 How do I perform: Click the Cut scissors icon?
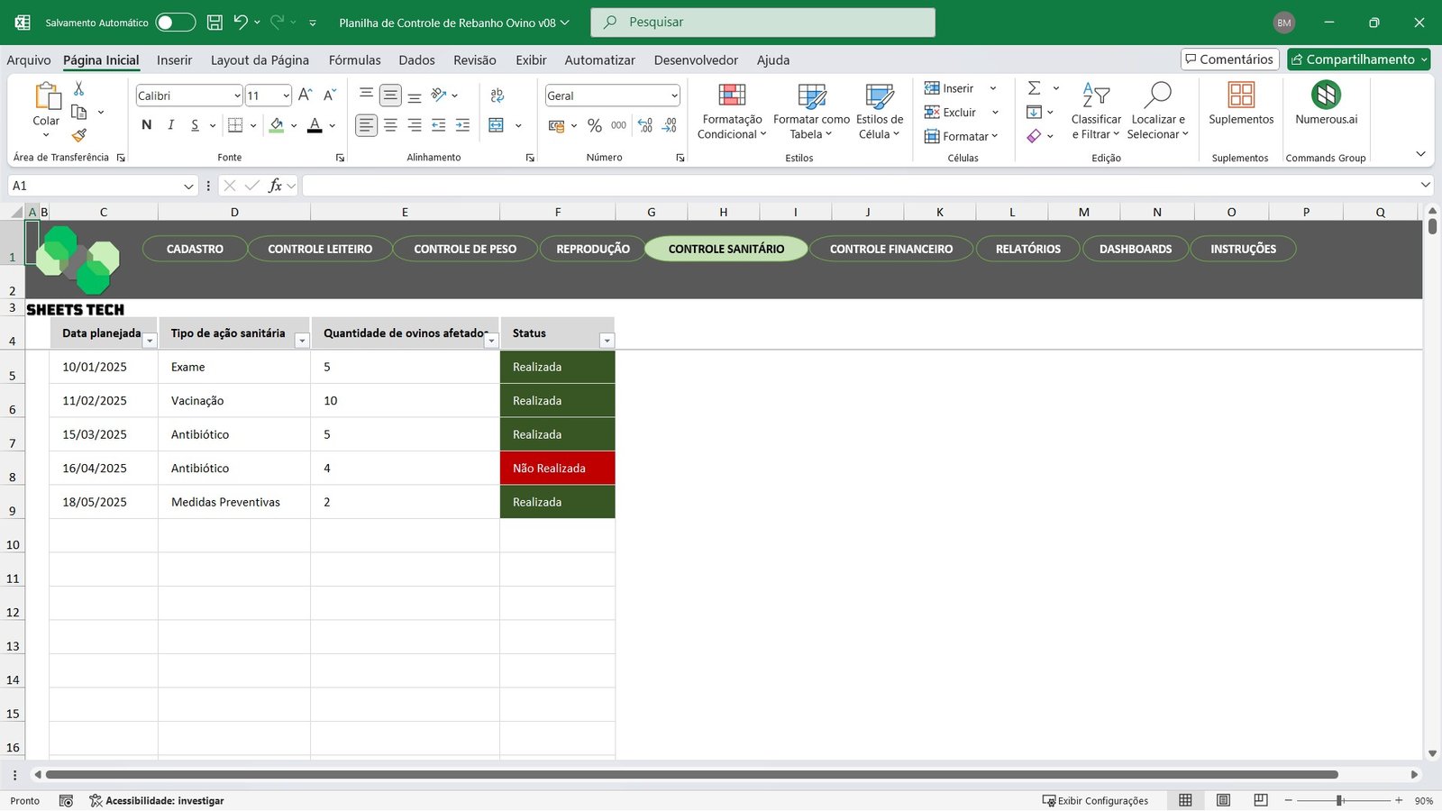pyautogui.click(x=78, y=88)
